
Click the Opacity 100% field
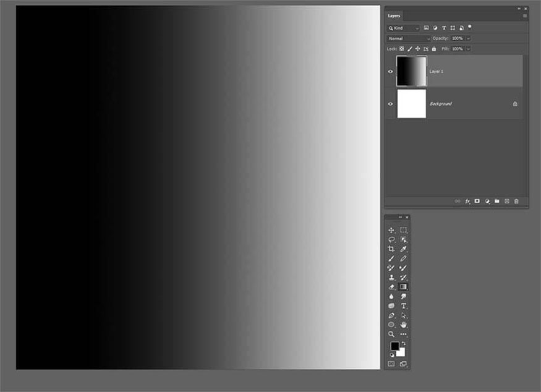tap(458, 38)
